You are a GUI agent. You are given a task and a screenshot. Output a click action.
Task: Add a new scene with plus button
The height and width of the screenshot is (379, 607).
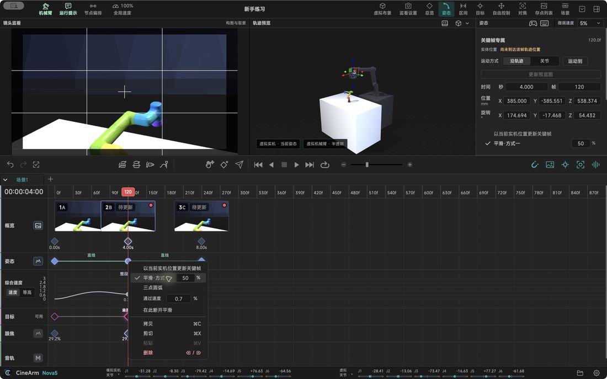pyautogui.click(x=50, y=179)
